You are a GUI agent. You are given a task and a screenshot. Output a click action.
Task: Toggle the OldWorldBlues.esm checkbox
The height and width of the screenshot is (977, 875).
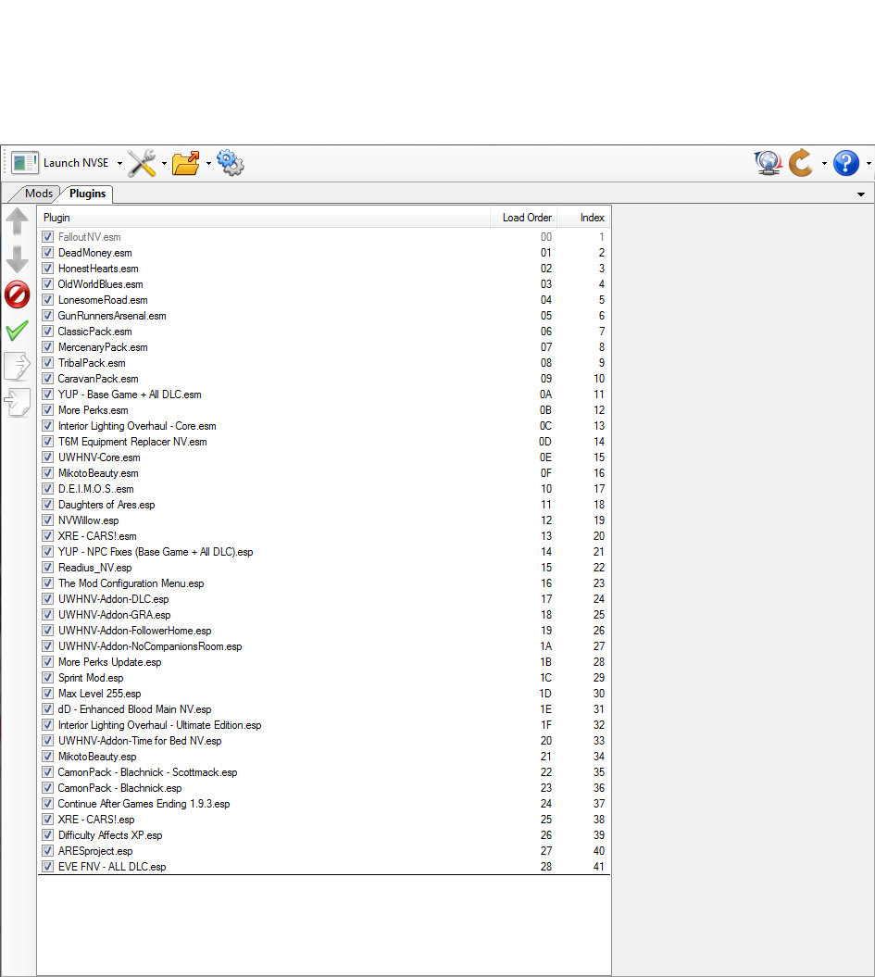coord(48,284)
